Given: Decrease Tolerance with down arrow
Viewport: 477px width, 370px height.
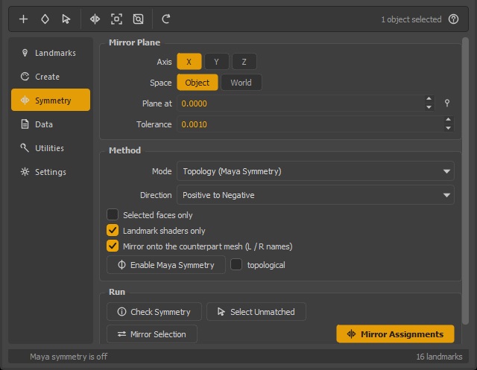Looking at the screenshot, I should [x=448, y=128].
